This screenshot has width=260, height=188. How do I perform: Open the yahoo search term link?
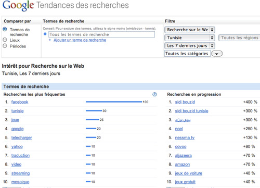17,147
